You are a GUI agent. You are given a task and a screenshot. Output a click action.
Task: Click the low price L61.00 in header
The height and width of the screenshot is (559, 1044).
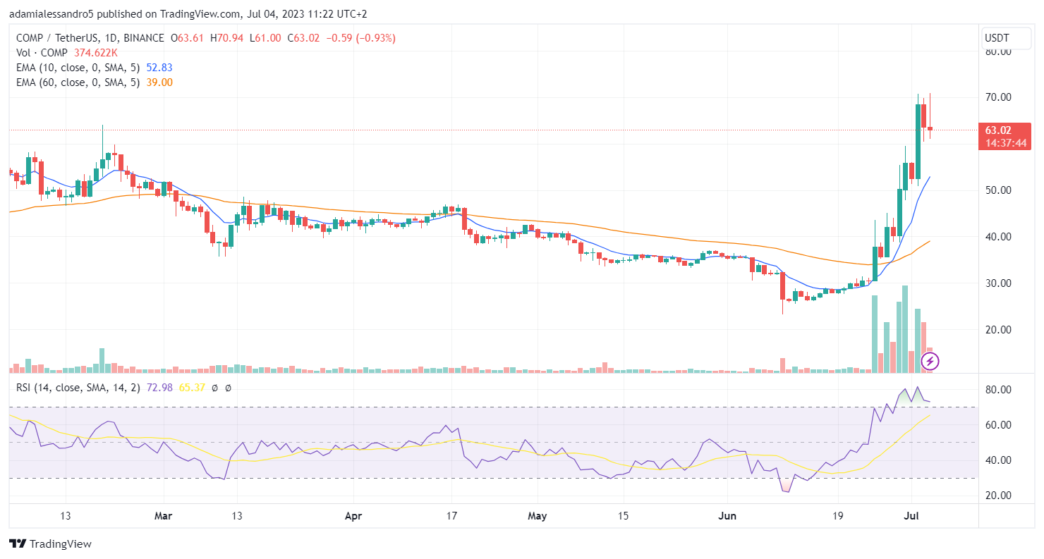[265, 38]
